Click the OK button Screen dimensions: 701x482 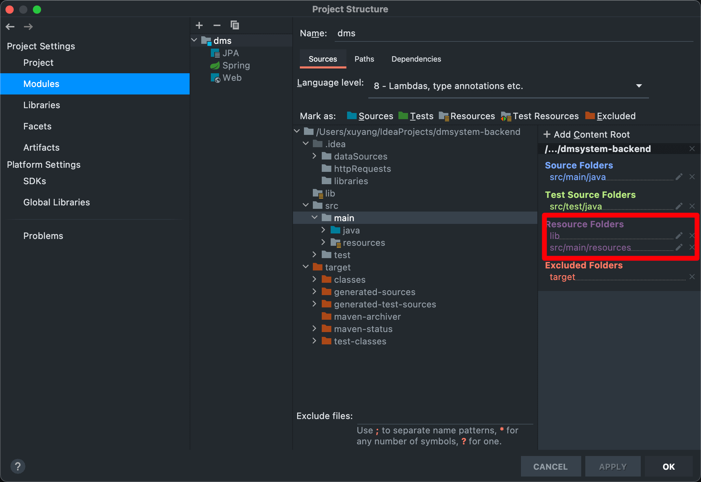click(668, 467)
